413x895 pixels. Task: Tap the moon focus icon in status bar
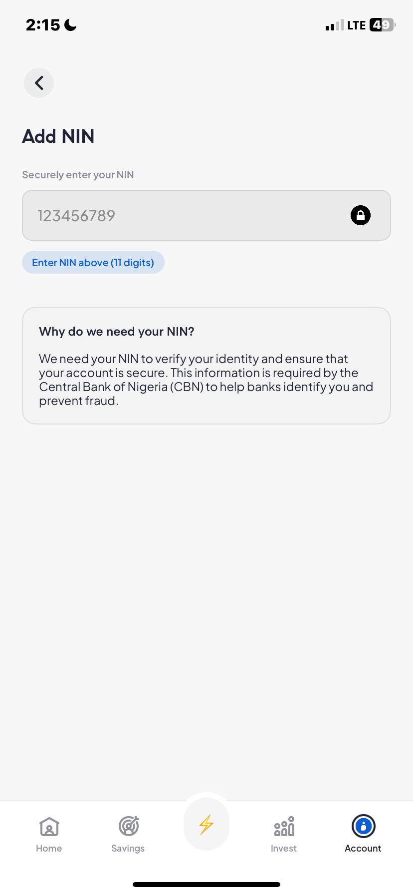click(x=71, y=25)
